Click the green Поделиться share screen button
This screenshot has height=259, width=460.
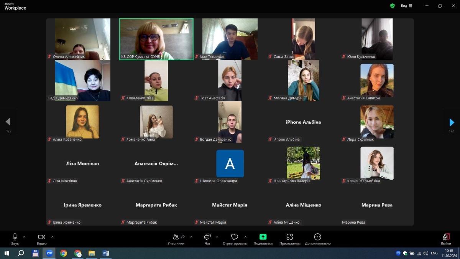pos(263,237)
